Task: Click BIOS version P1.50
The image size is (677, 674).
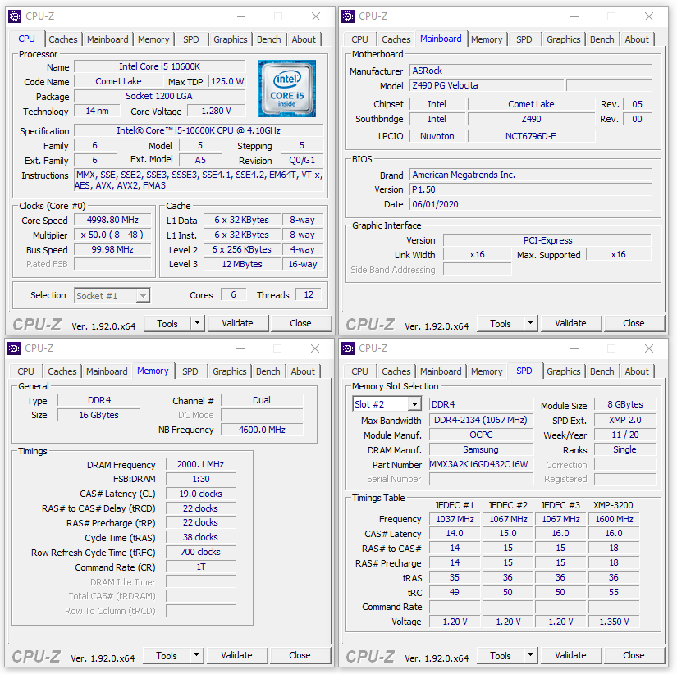Action: [531, 189]
